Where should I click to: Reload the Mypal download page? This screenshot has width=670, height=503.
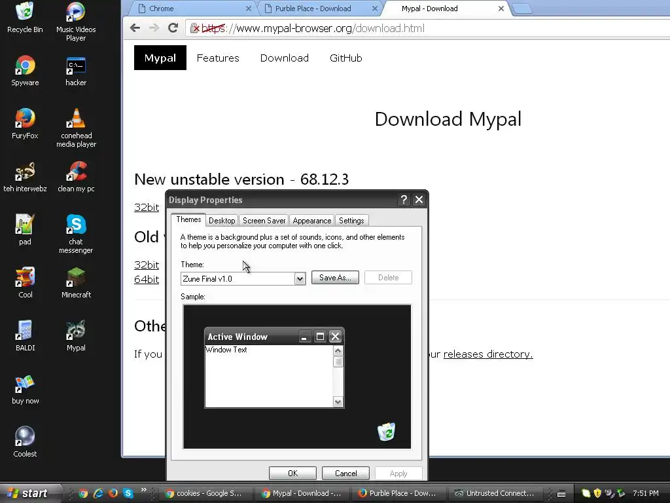173,28
